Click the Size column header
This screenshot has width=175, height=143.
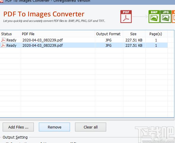tap(134, 34)
